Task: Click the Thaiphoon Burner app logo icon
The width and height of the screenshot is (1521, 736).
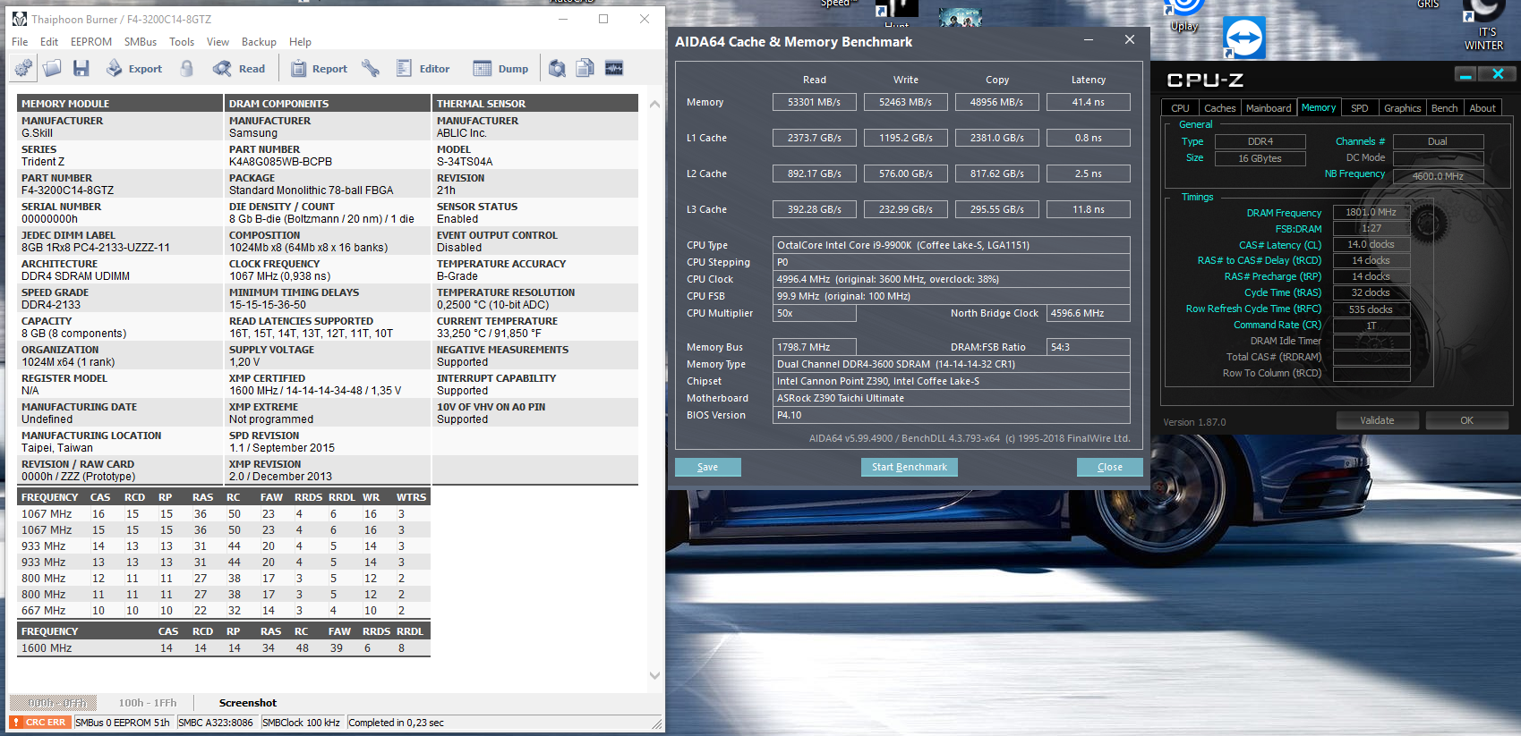Action: [20, 19]
